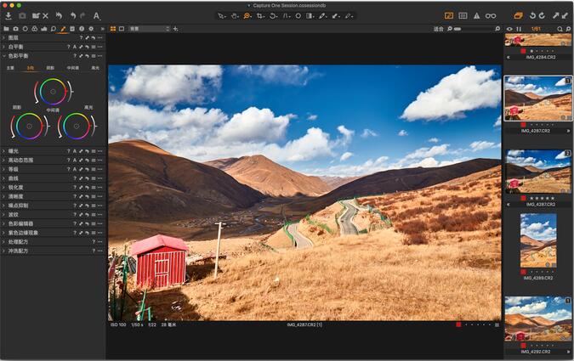Expand the '曲线' panel

3,178
